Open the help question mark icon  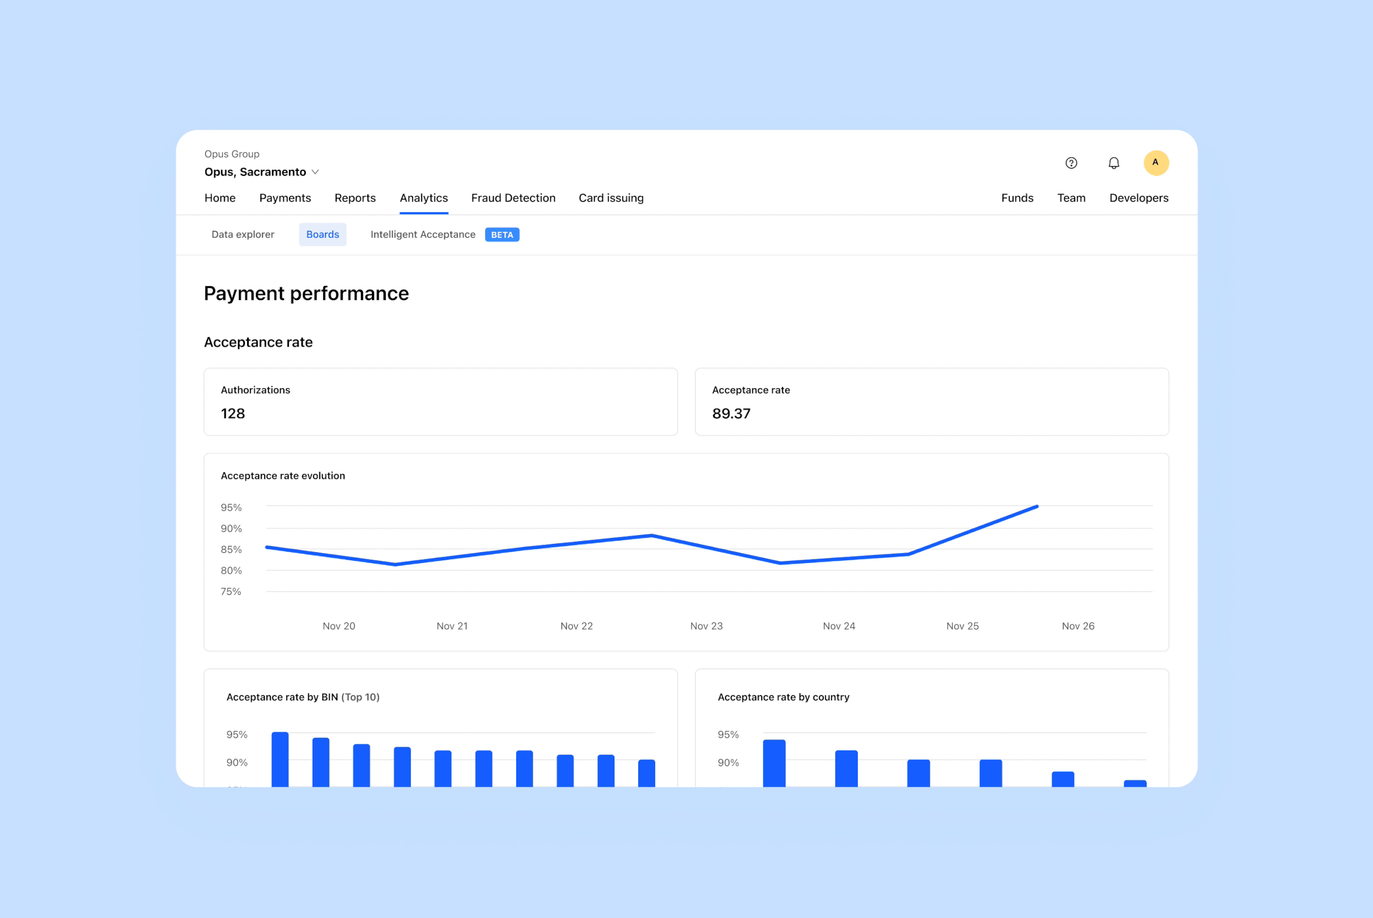click(1071, 163)
